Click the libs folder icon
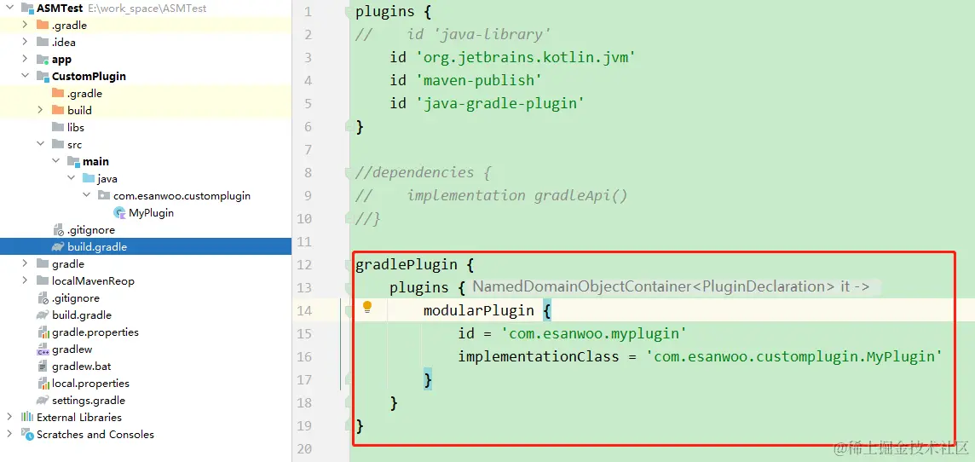The image size is (975, 462). click(x=58, y=128)
